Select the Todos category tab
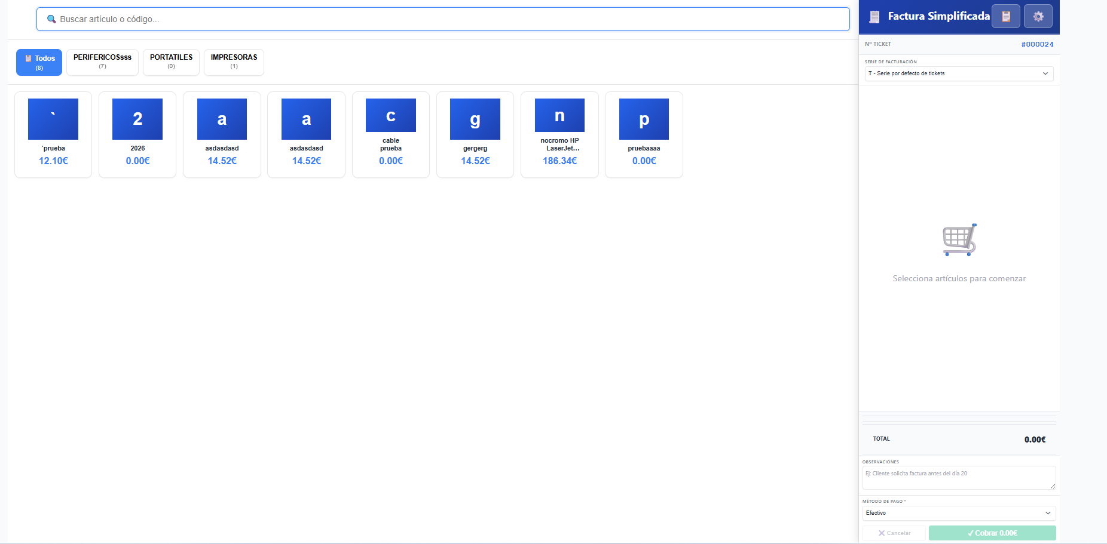1107x544 pixels. click(39, 62)
